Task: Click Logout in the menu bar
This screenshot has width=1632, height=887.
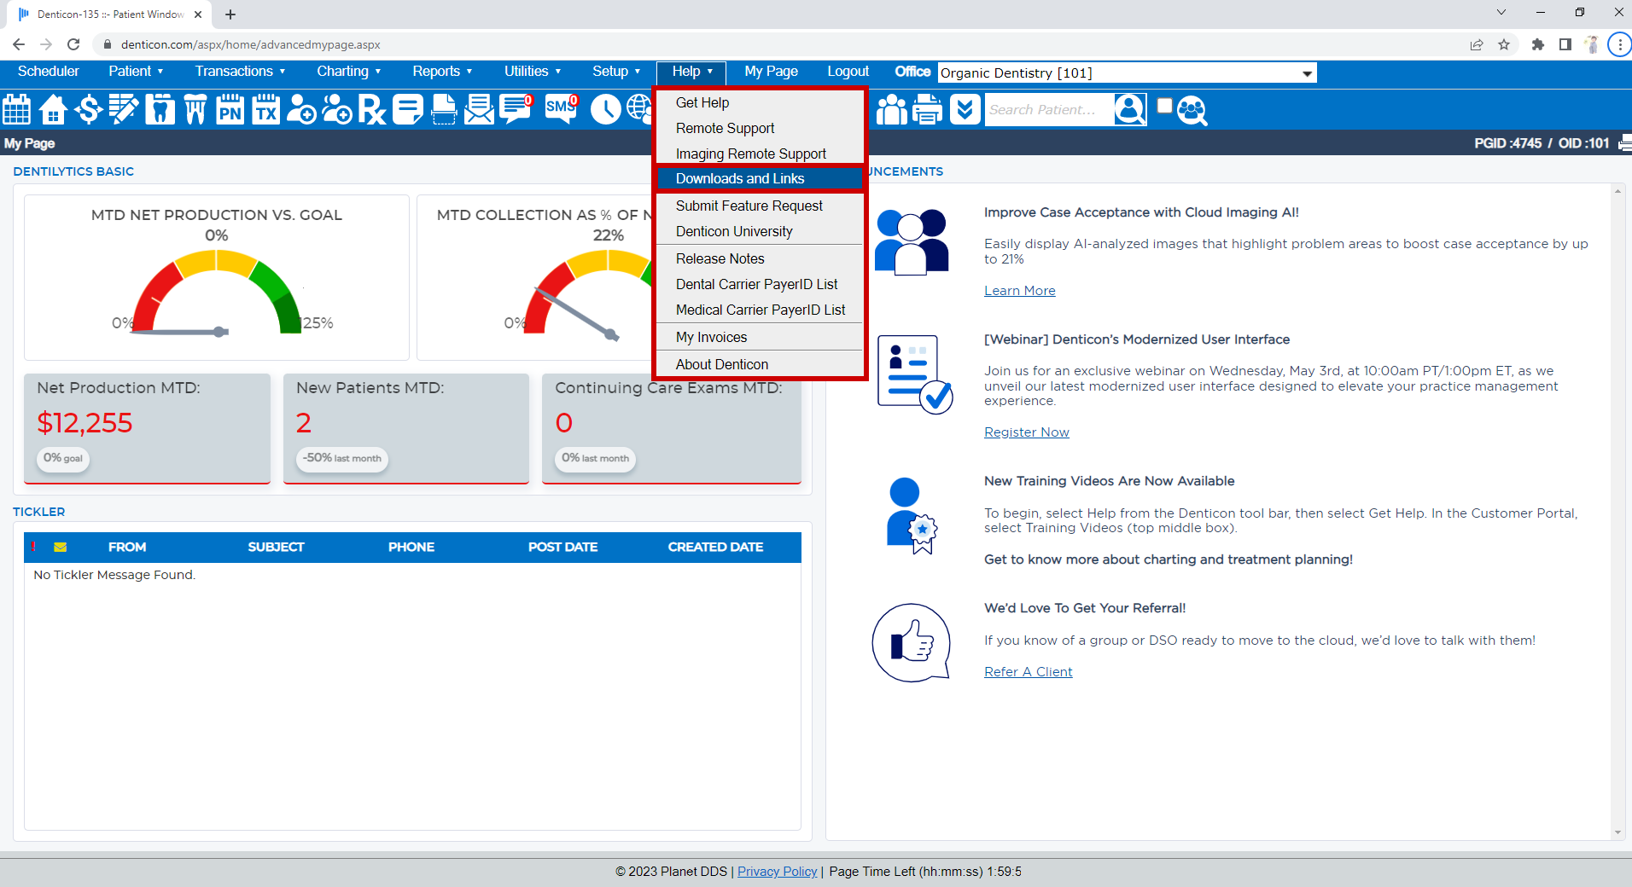Action: [848, 72]
